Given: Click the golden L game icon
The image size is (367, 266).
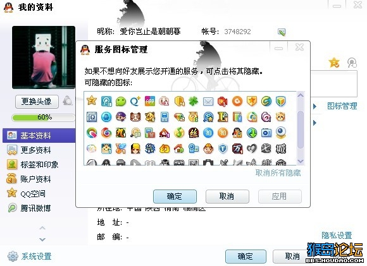Looking at the screenshot, I should (x=223, y=117).
